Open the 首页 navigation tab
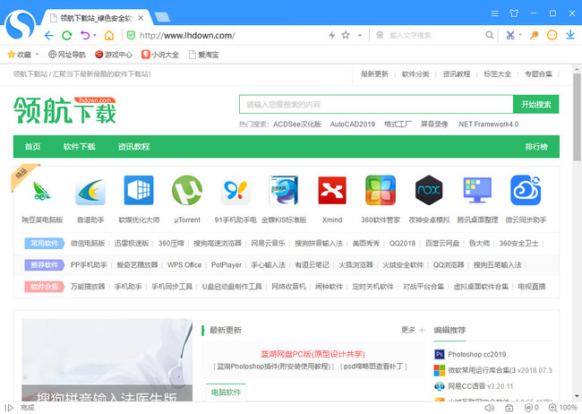This screenshot has height=414, width=582. 32,146
